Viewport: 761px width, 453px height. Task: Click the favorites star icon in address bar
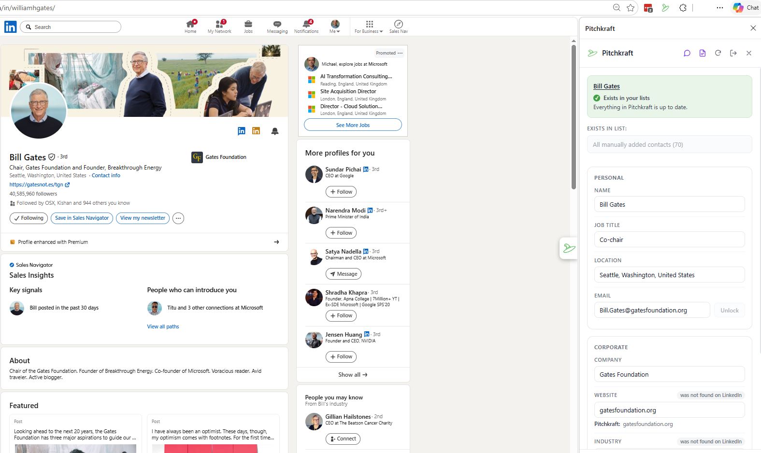(631, 8)
